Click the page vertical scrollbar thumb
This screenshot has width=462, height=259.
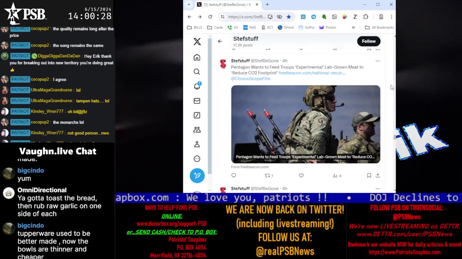point(394,137)
